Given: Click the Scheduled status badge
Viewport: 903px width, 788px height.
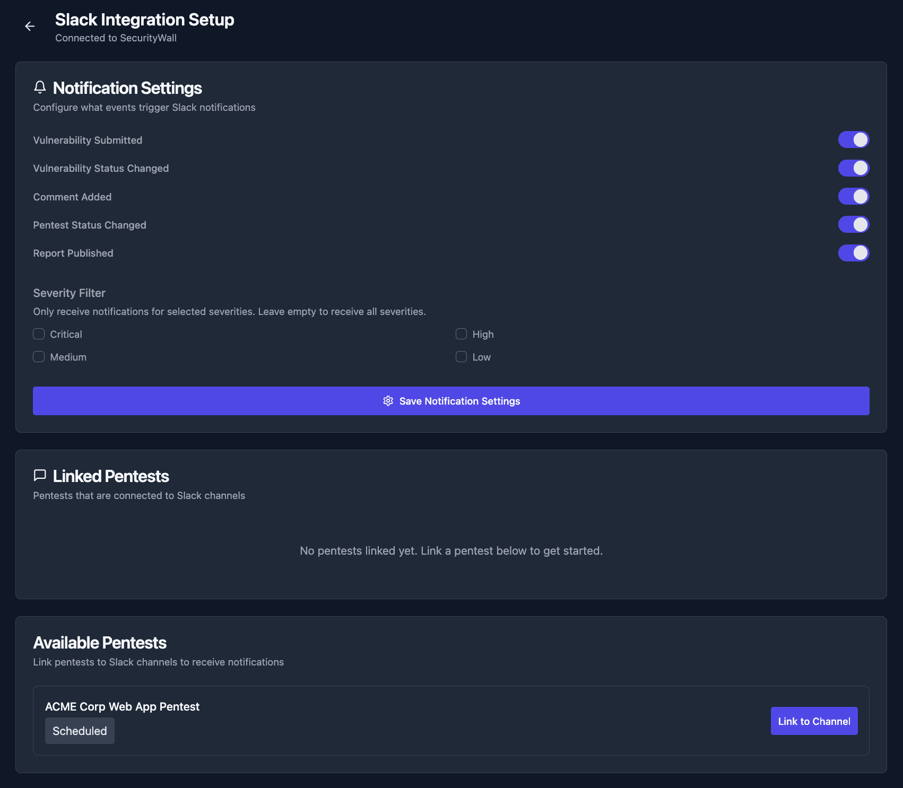Looking at the screenshot, I should [x=80, y=730].
